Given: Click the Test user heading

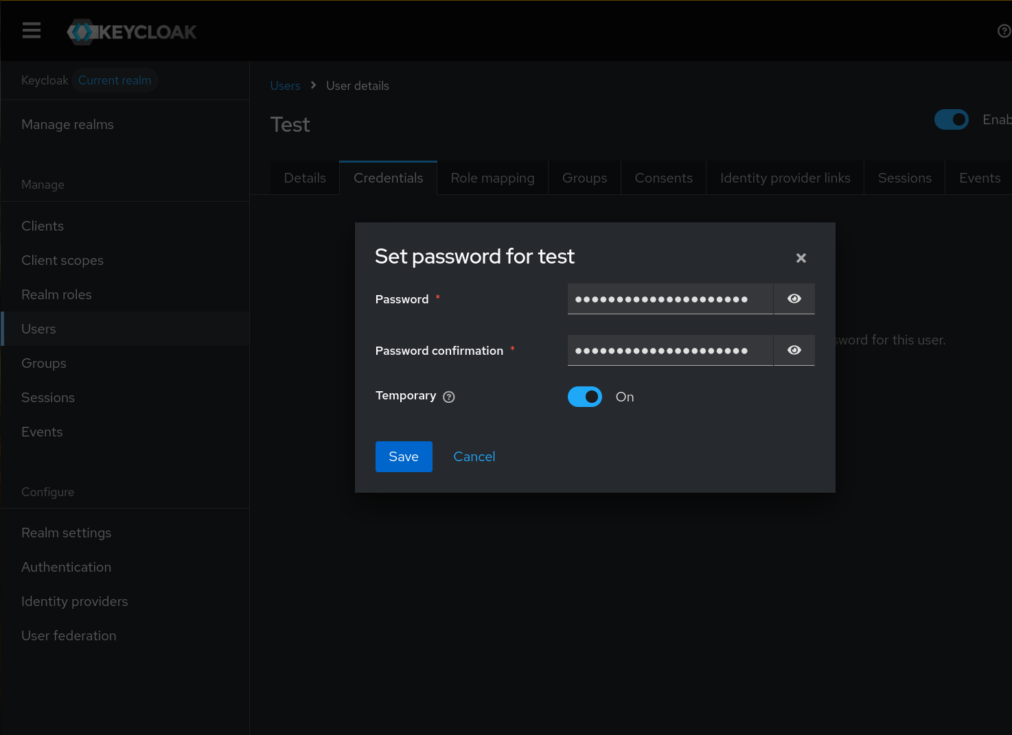Looking at the screenshot, I should point(290,124).
